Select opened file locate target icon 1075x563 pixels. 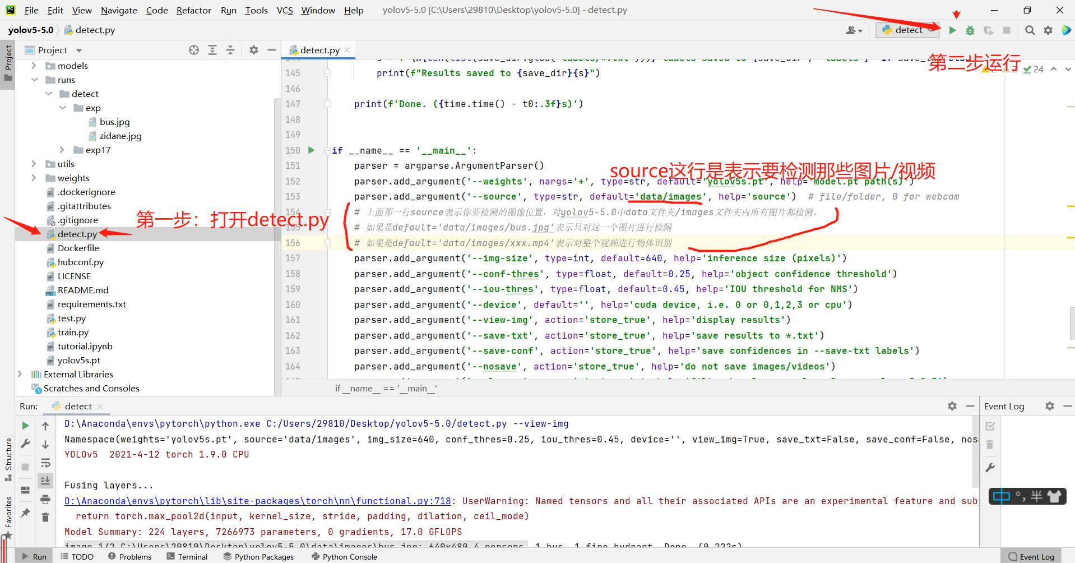click(194, 50)
